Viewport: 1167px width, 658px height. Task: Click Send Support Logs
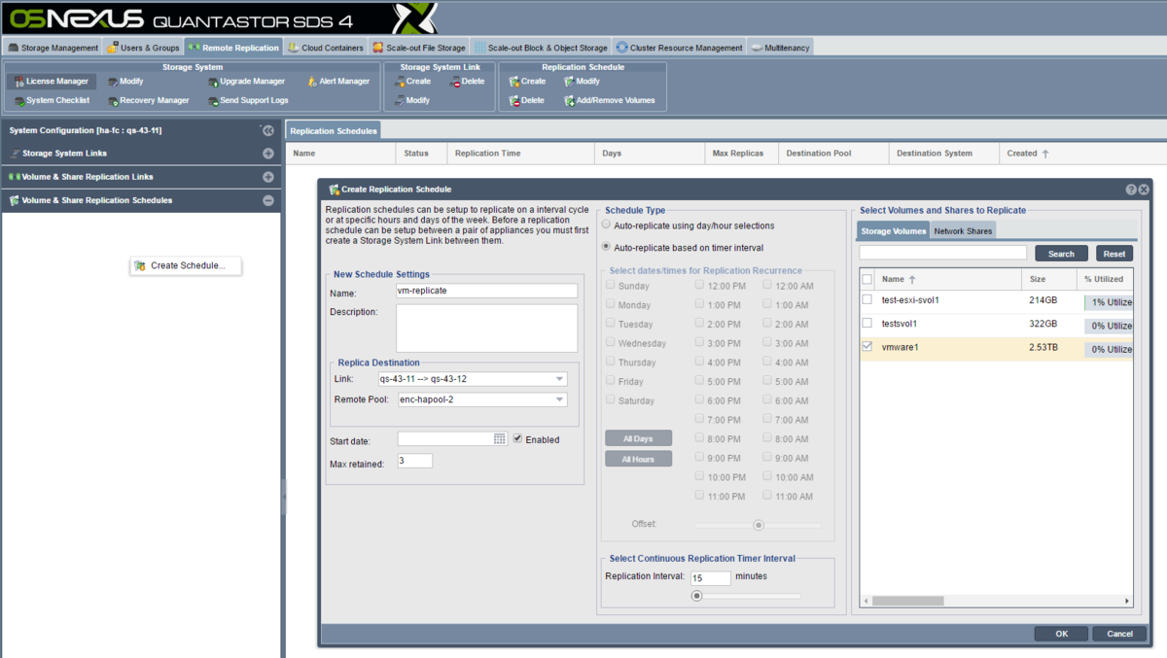[x=248, y=100]
